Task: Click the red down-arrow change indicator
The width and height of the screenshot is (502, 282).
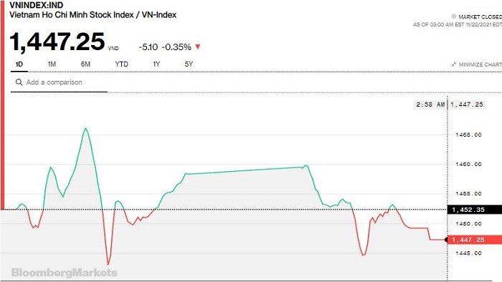Action: tap(198, 47)
